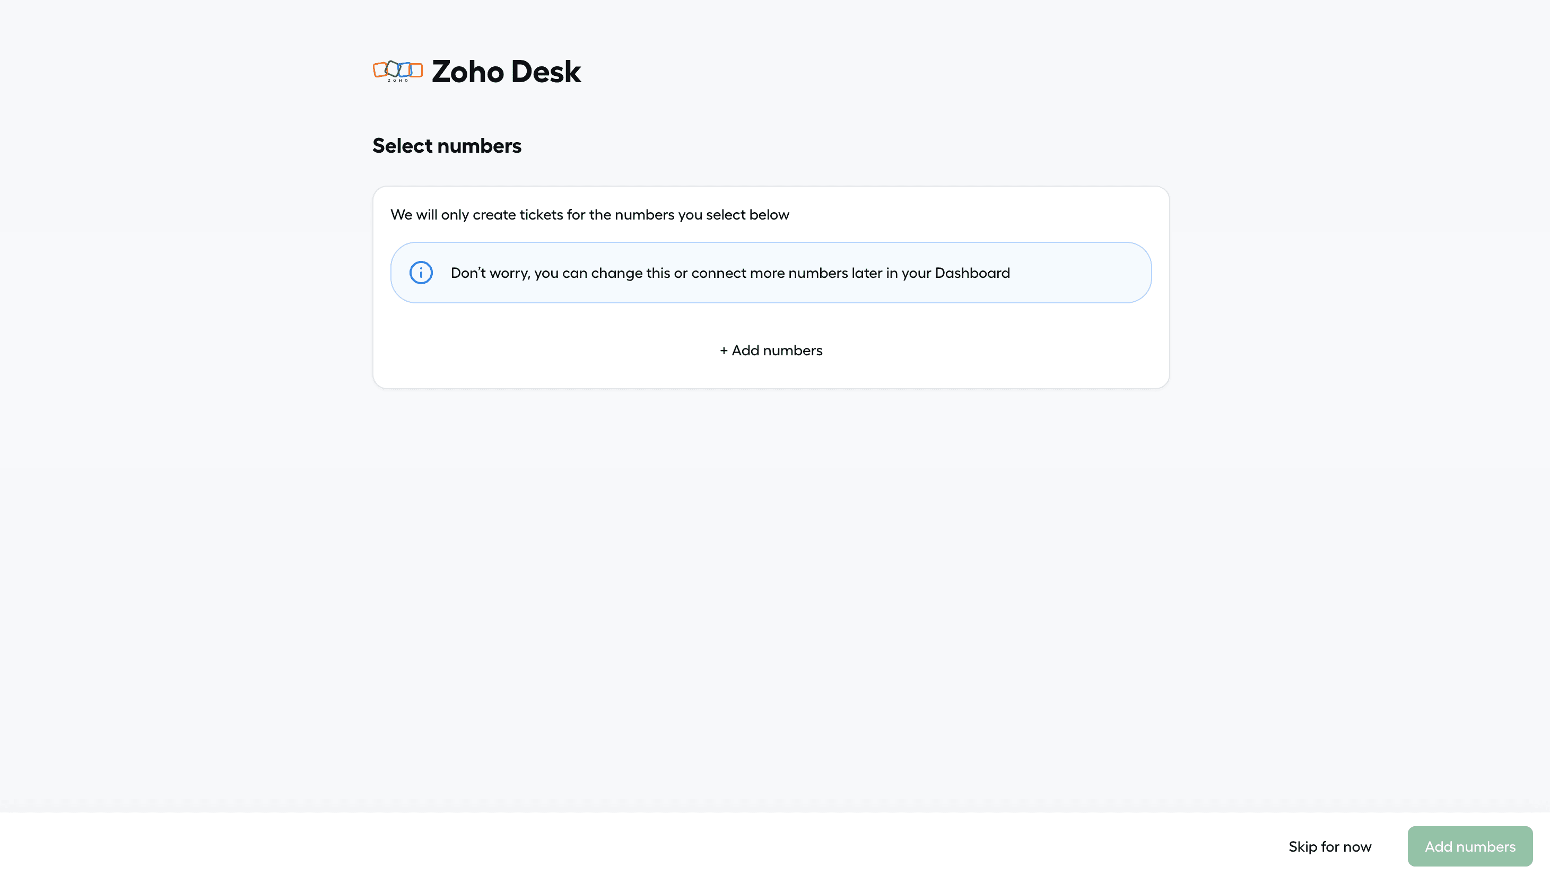Click the leftmost orange square in logo
Image resolution: width=1550 pixels, height=875 pixels.
380,71
